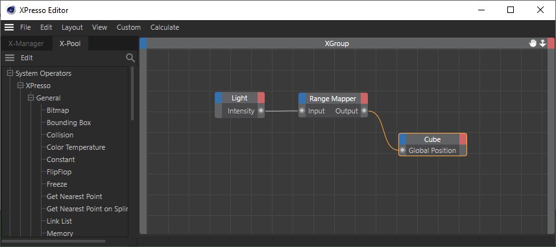Minimize the XPresso Editor window
The height and width of the screenshot is (247, 556).
(481, 10)
